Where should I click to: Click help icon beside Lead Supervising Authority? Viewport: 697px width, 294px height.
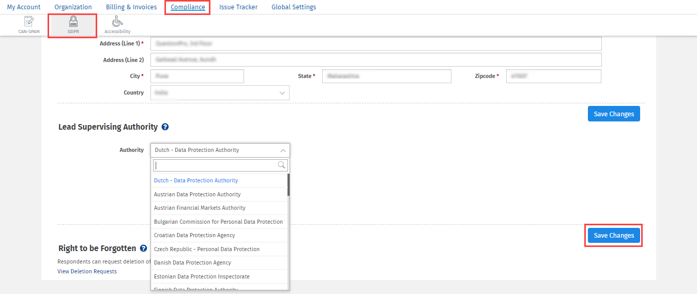pos(165,127)
